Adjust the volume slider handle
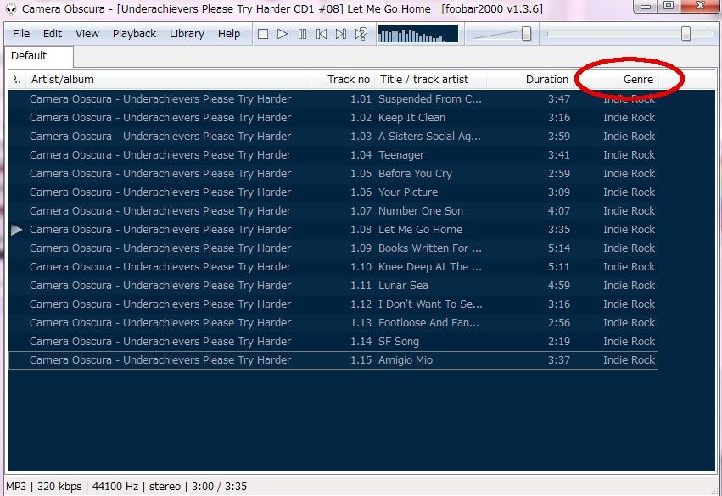 click(x=526, y=34)
